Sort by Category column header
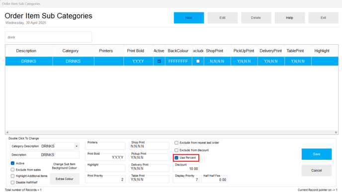 (x=73, y=51)
